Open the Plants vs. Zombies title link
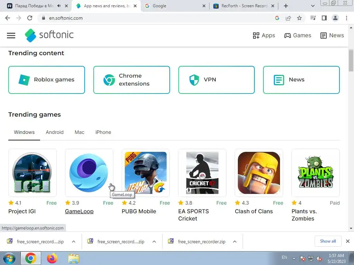 click(x=304, y=215)
